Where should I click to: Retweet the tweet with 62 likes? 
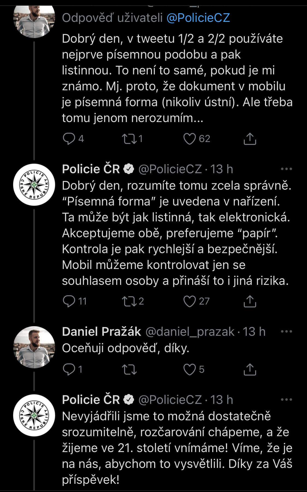point(129,139)
